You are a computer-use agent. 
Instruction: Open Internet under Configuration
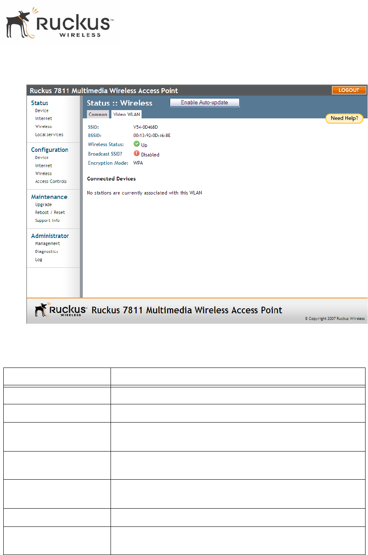click(x=43, y=166)
